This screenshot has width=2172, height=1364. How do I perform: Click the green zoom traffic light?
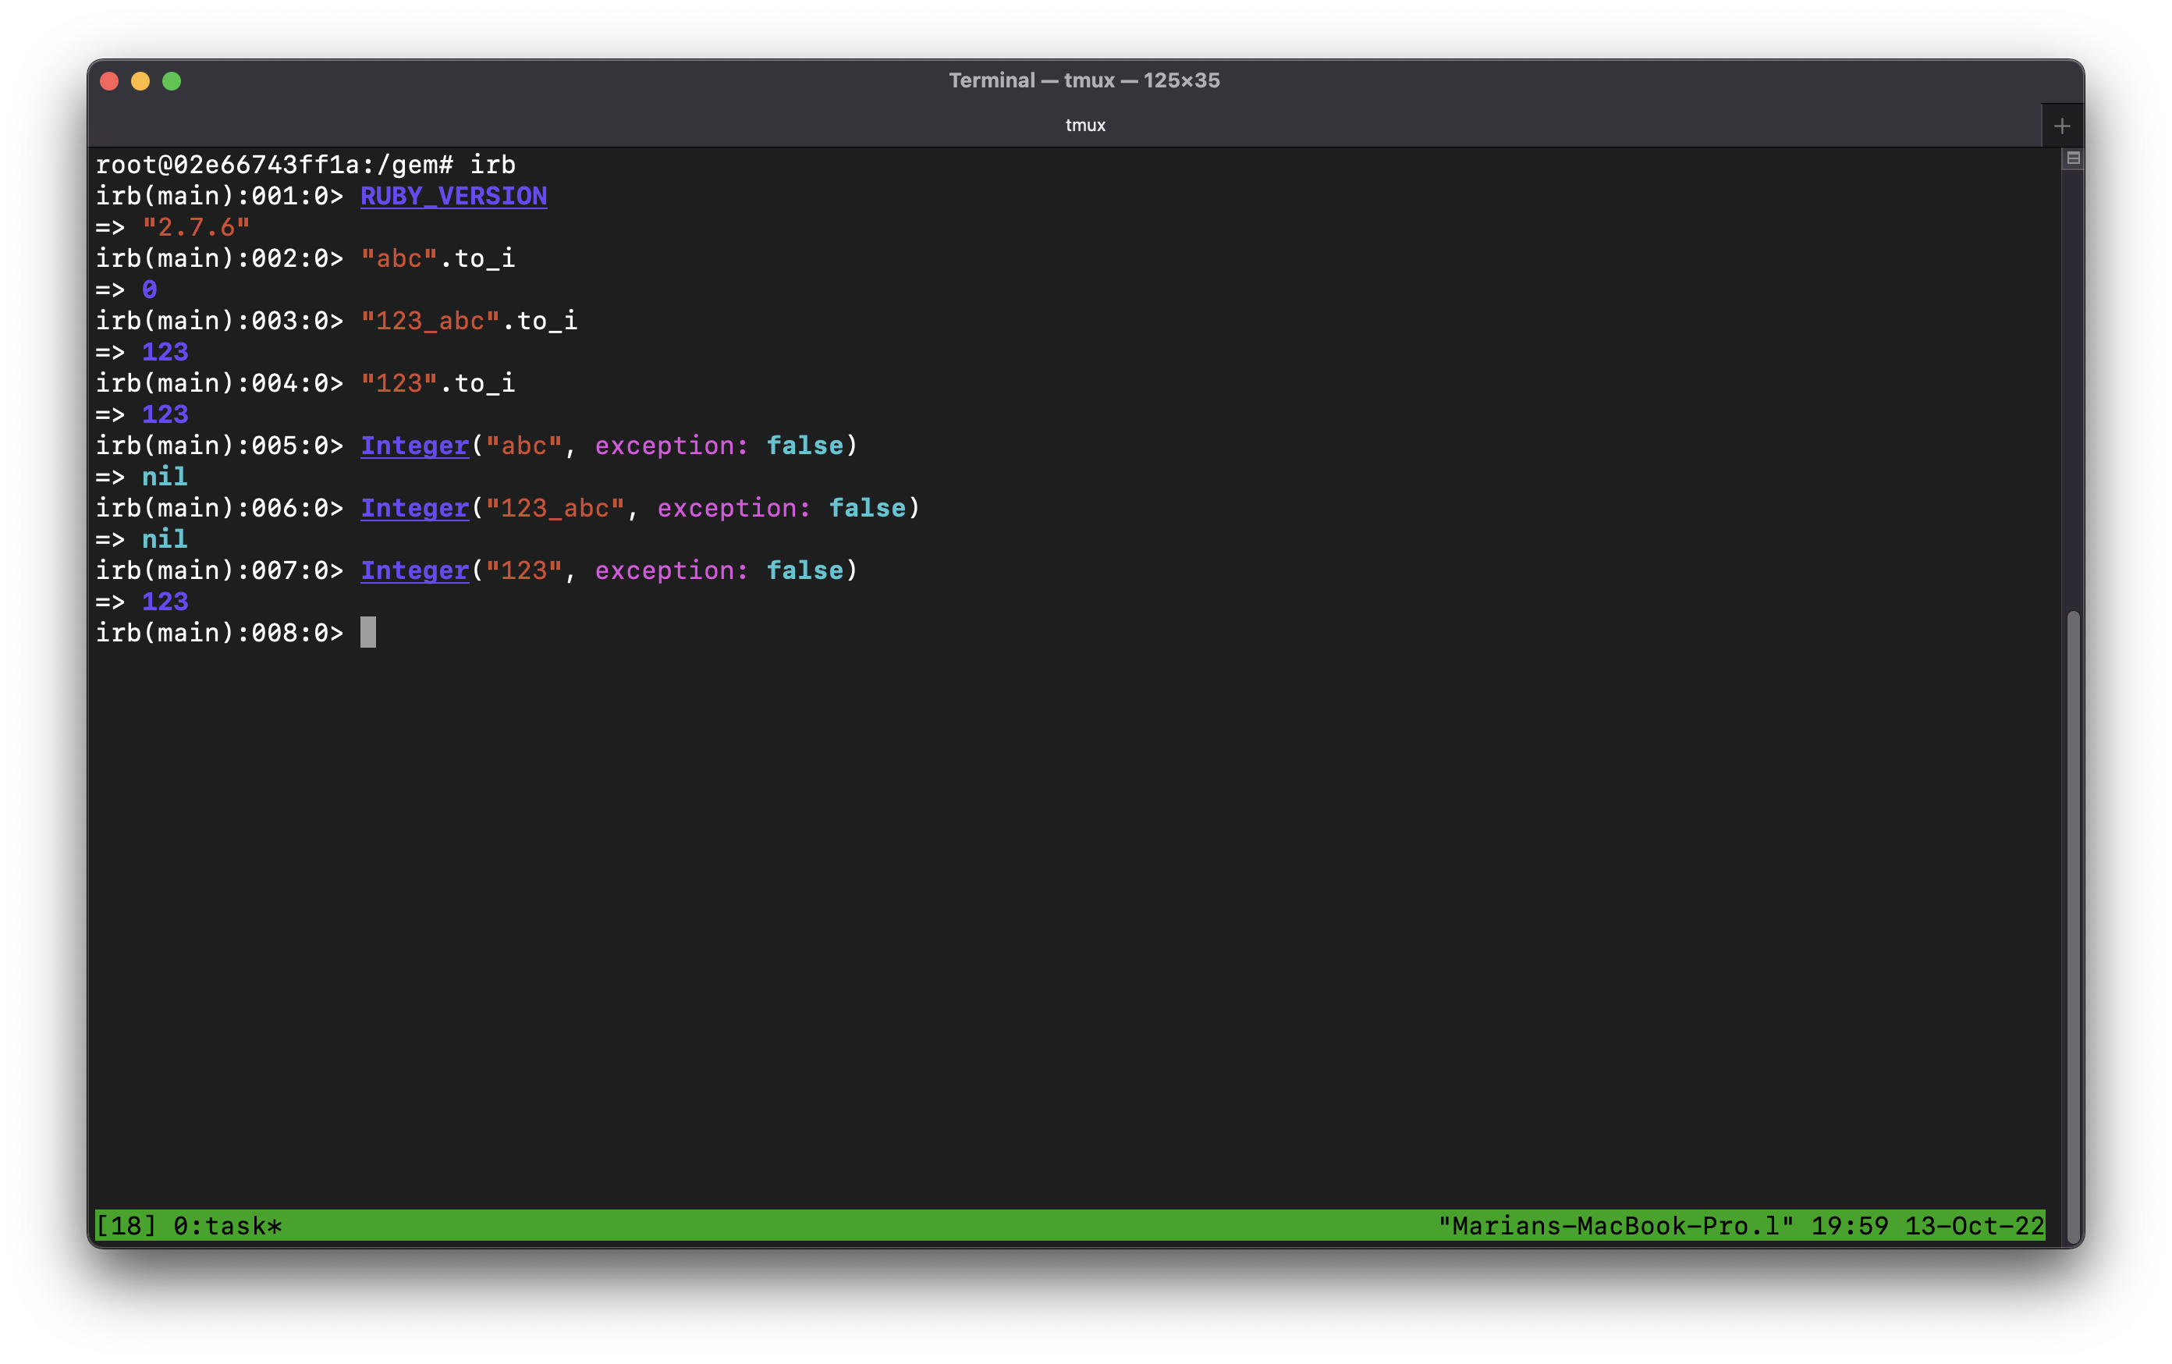point(172,81)
